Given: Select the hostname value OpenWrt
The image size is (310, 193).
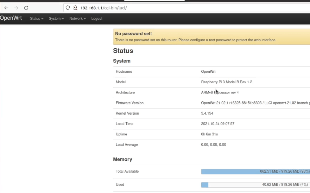Looking at the screenshot, I should pyautogui.click(x=208, y=71).
